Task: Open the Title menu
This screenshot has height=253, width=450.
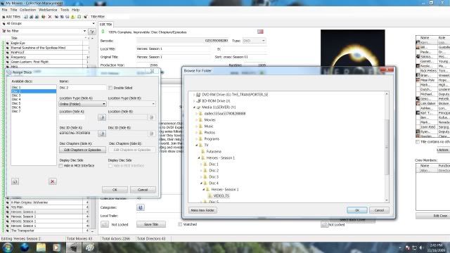Action: coord(13,10)
